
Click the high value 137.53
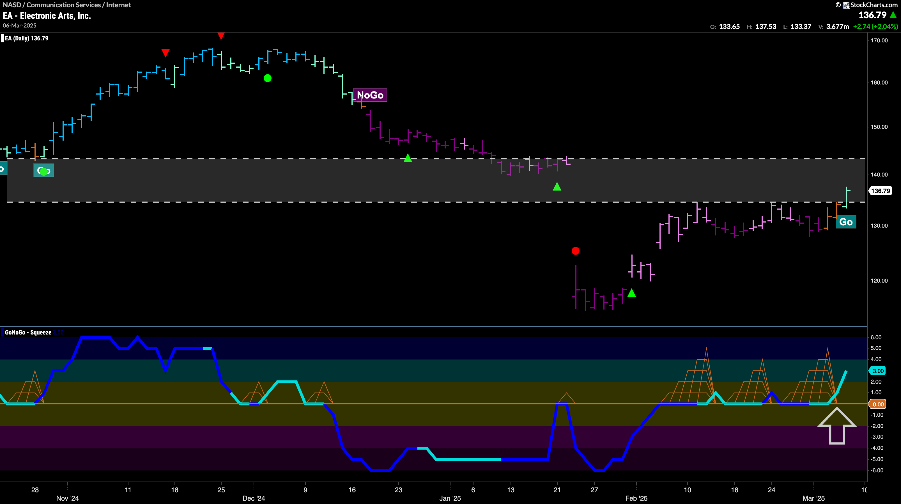coord(766,27)
